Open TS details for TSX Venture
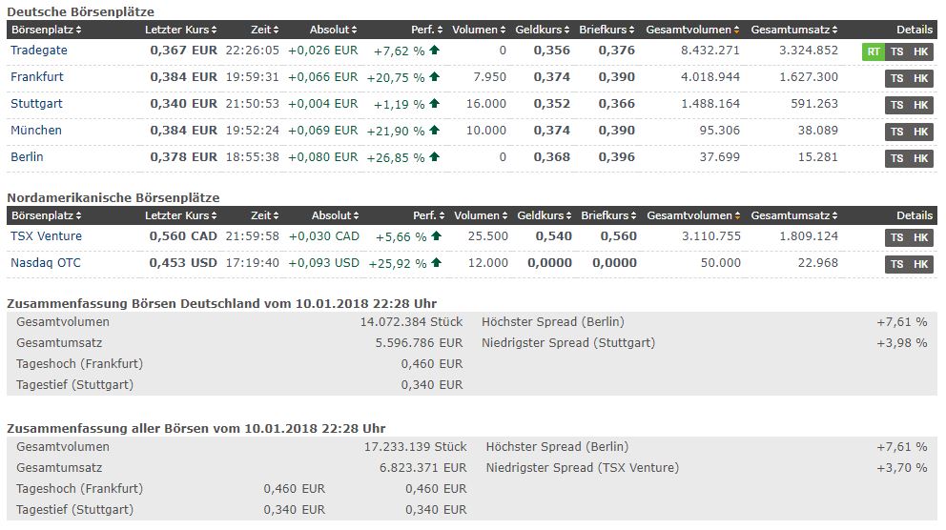Image resolution: width=946 pixels, height=530 pixels. coord(896,237)
